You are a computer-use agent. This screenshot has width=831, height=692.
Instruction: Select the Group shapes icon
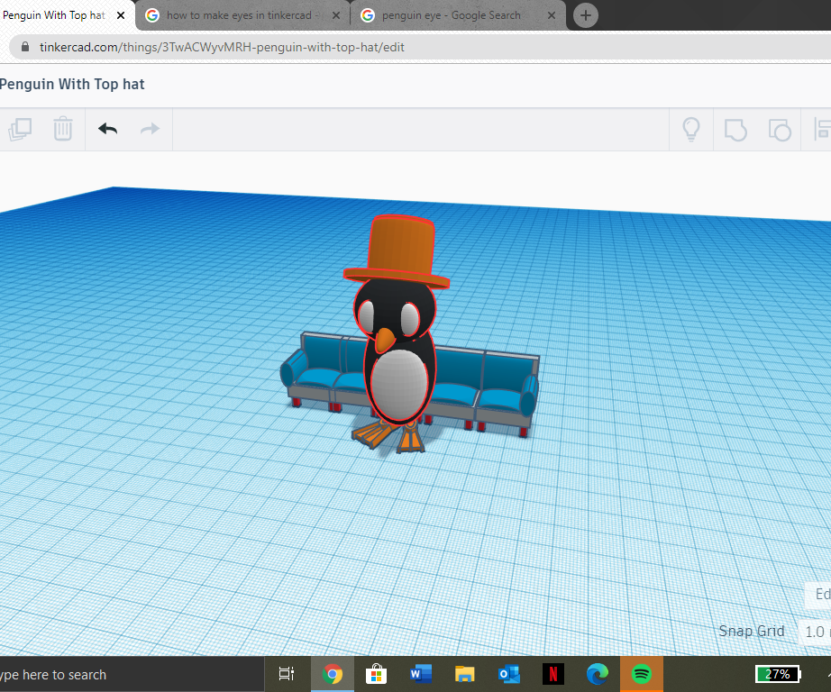pos(735,129)
